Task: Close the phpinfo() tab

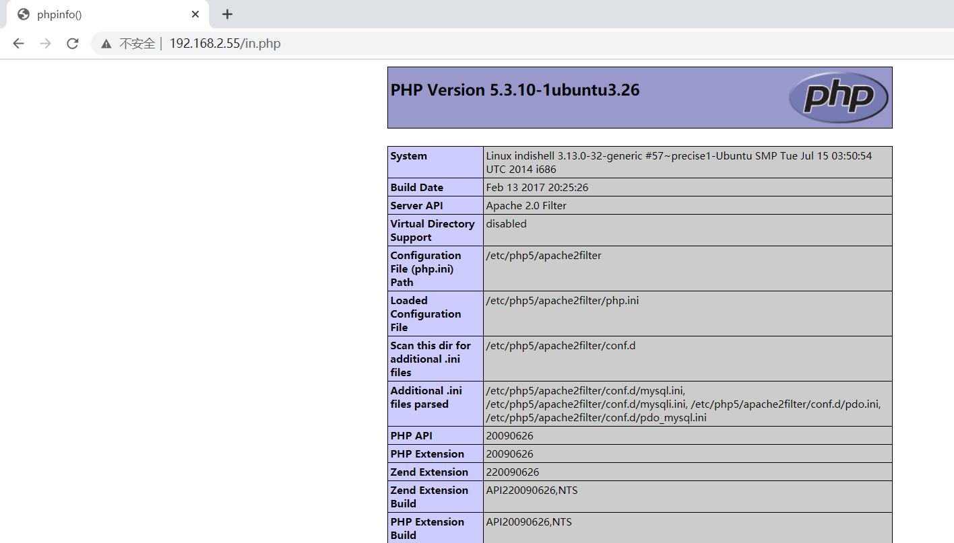Action: (x=195, y=14)
